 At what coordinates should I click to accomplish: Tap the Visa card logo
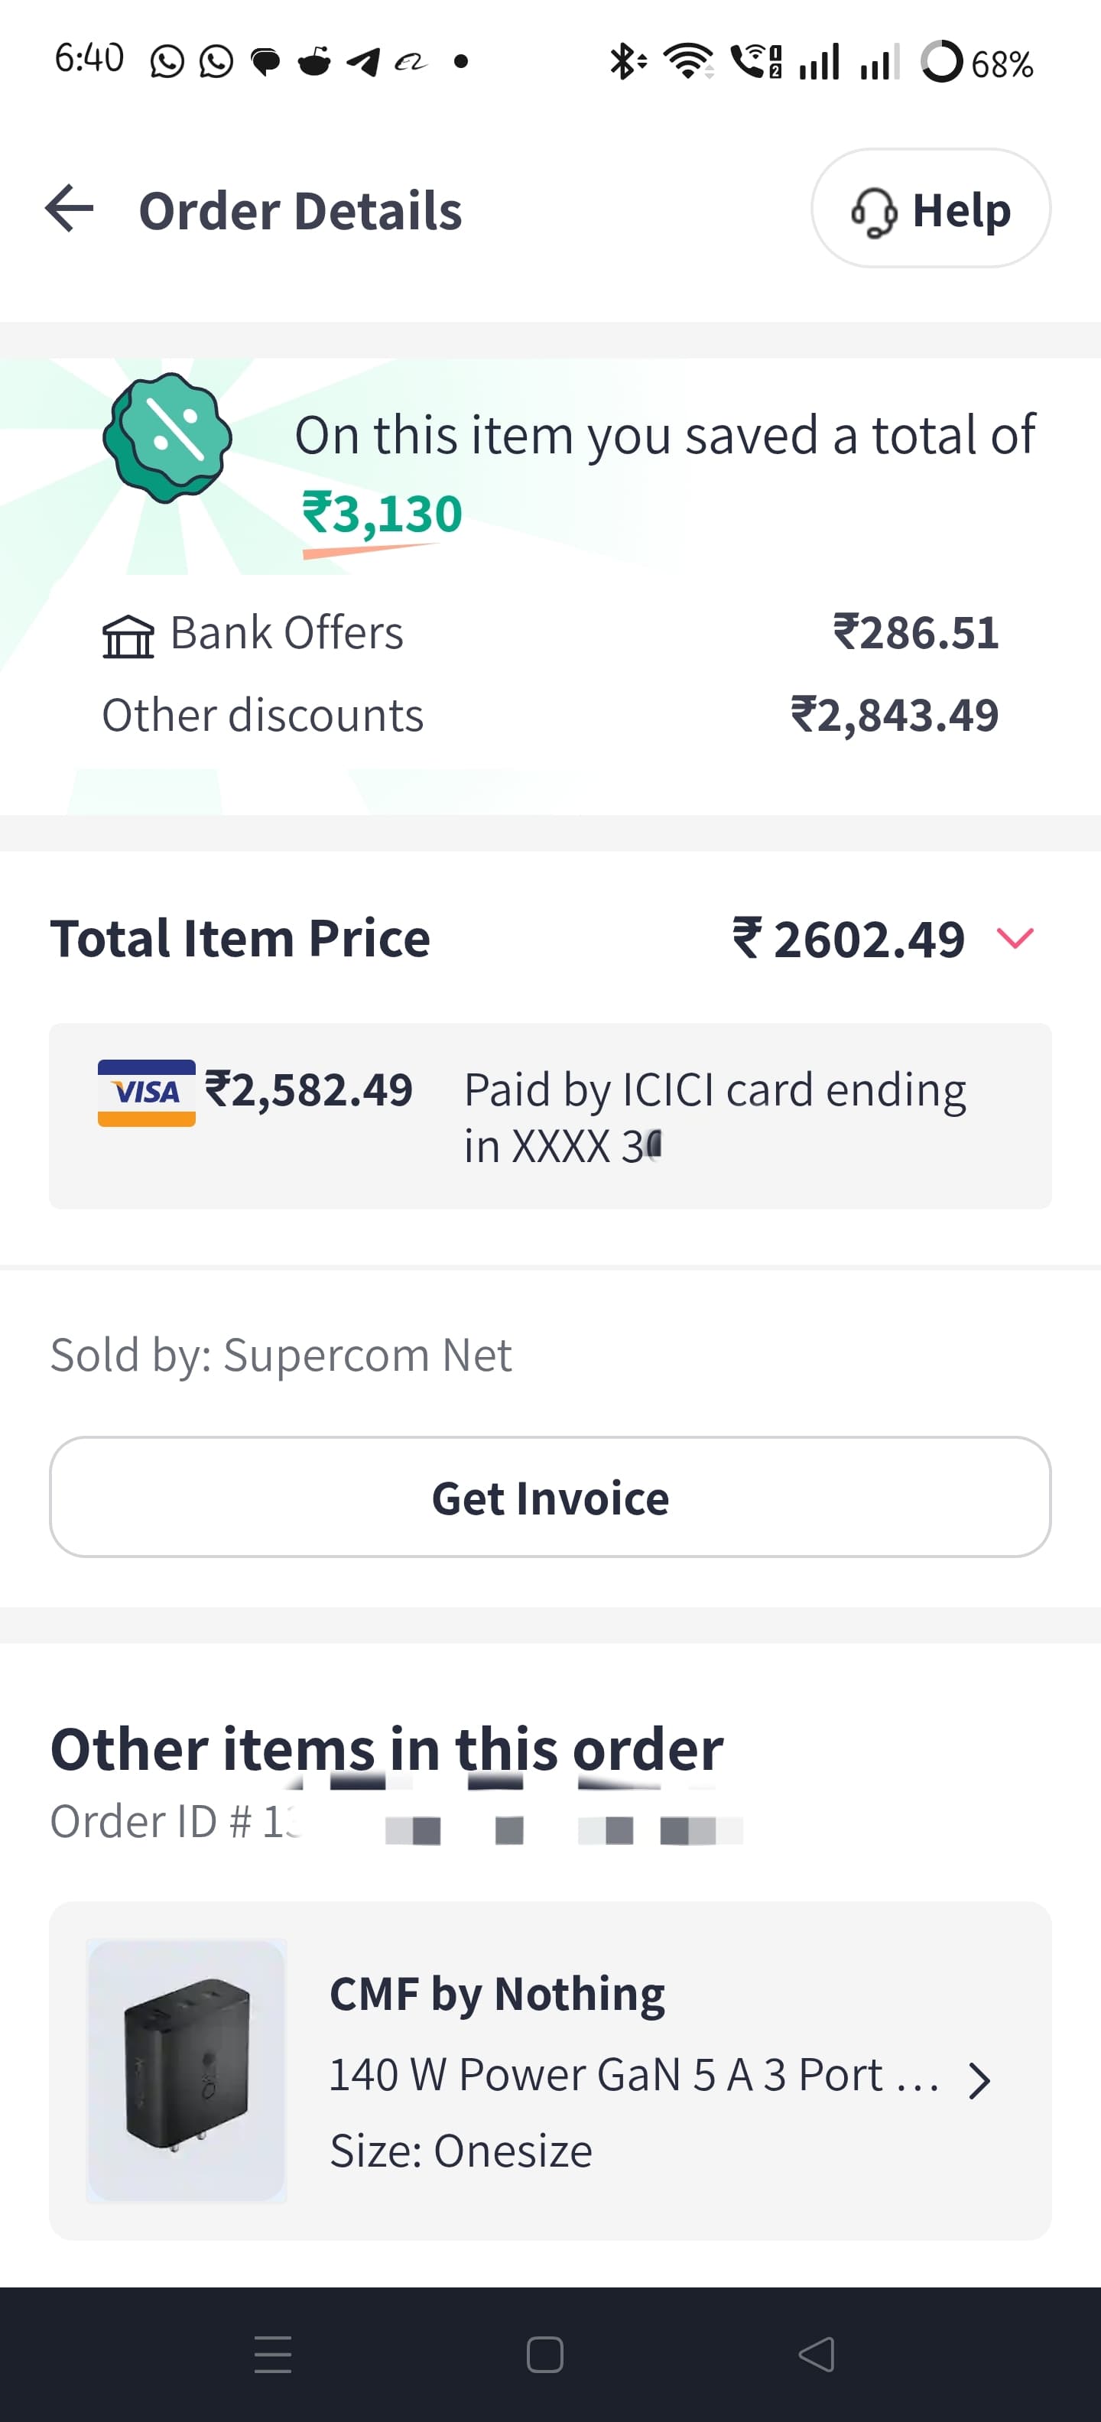[x=147, y=1092]
